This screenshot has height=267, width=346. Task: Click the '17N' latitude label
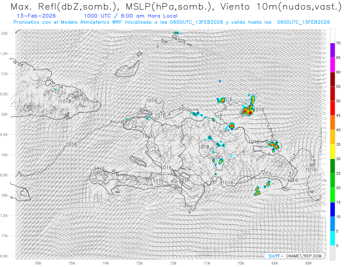coord(5,236)
